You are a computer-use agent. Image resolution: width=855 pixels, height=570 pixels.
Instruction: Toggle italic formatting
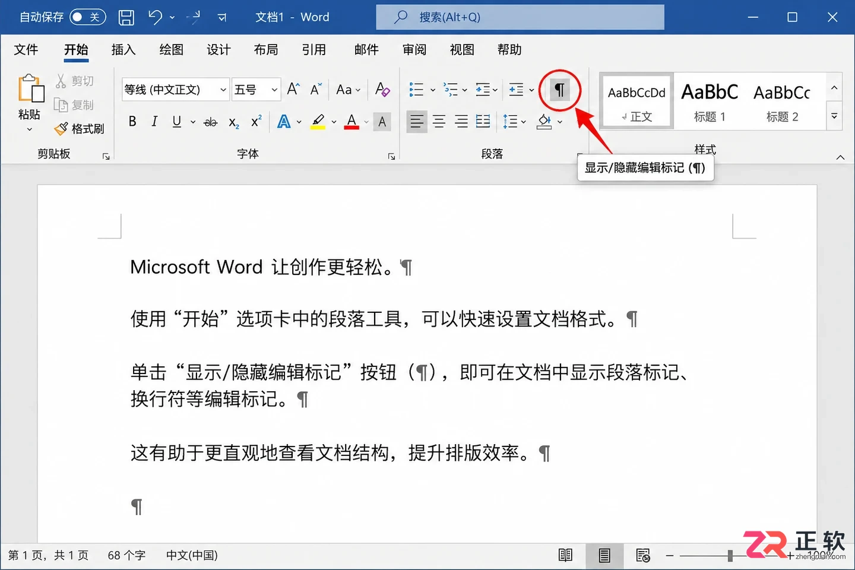pyautogui.click(x=154, y=122)
